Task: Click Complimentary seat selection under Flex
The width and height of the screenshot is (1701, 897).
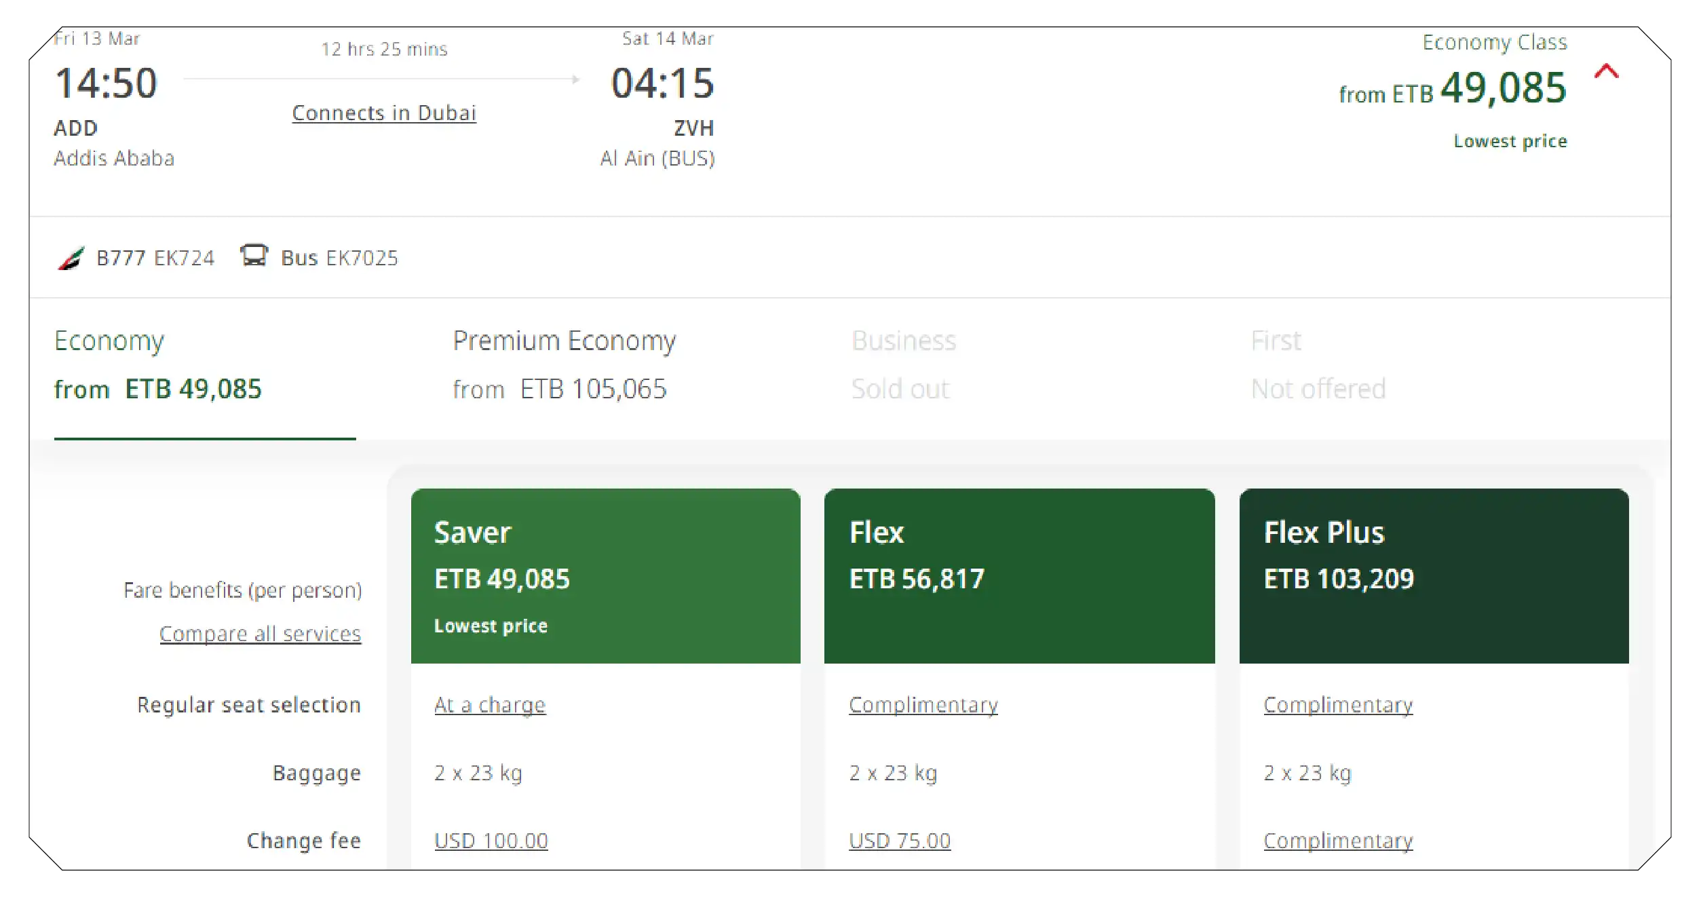Action: (923, 704)
